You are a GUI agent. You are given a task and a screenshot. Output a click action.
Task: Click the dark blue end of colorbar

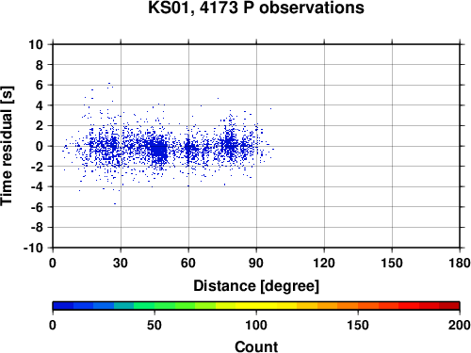63,306
